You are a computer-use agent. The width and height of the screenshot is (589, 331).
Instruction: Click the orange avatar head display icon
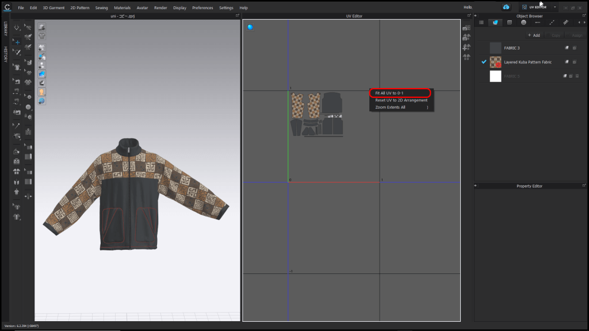coord(41,92)
